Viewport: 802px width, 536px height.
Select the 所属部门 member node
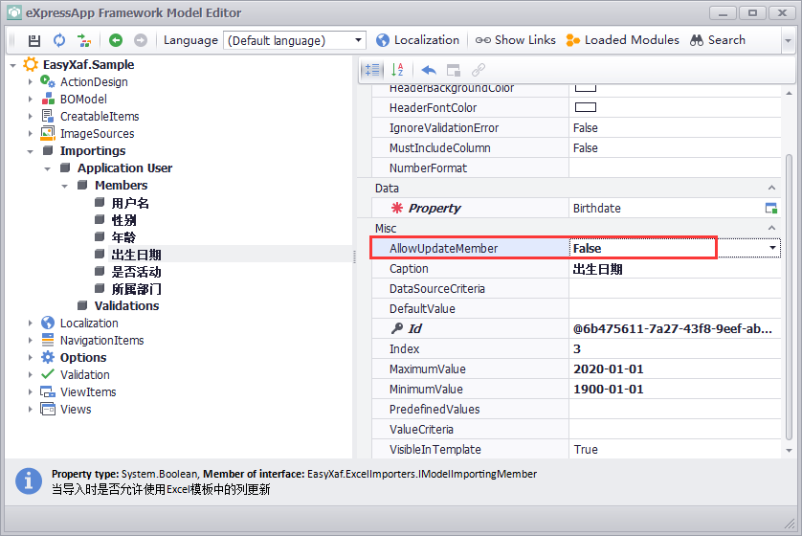pyautogui.click(x=136, y=289)
